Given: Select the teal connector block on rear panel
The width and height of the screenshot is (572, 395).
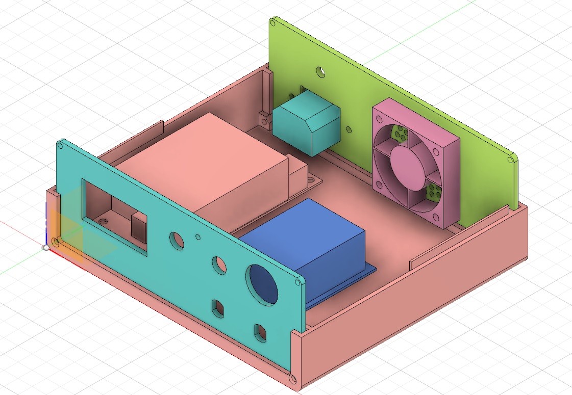Looking at the screenshot, I should (307, 123).
